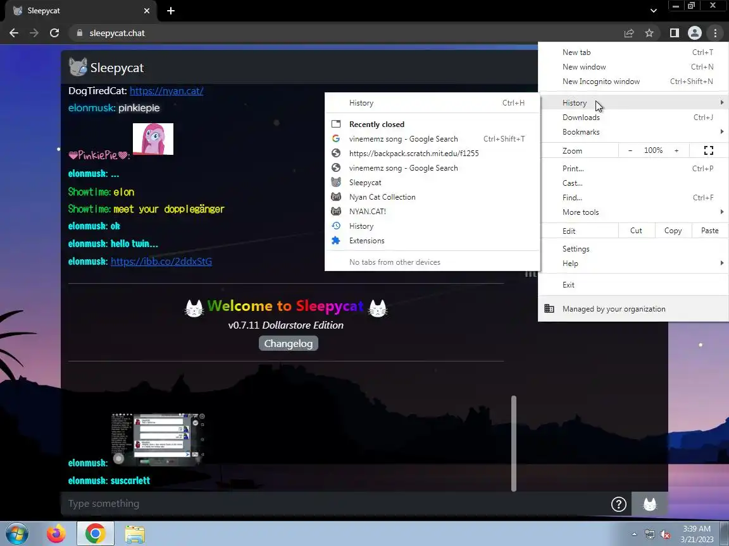Click fullscreen icon in Zoom row
Viewport: 729px width, 546px height.
coord(709,150)
